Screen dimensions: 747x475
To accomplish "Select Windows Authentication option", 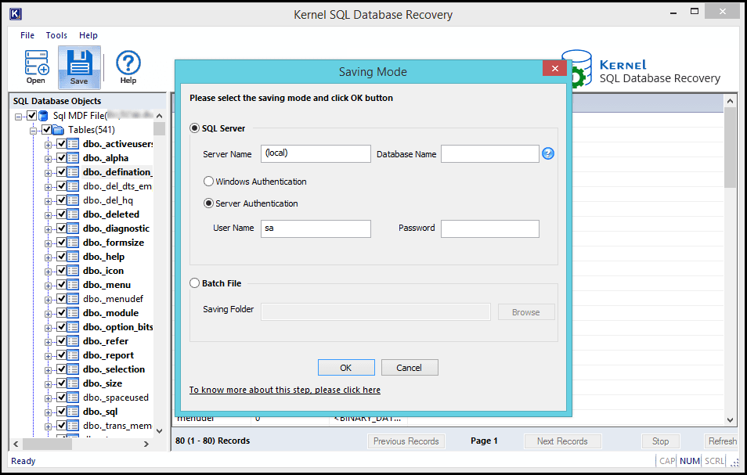I will pos(208,182).
